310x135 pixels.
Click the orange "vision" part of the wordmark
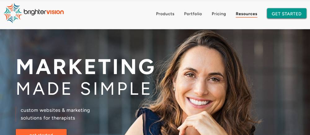(x=55, y=12)
